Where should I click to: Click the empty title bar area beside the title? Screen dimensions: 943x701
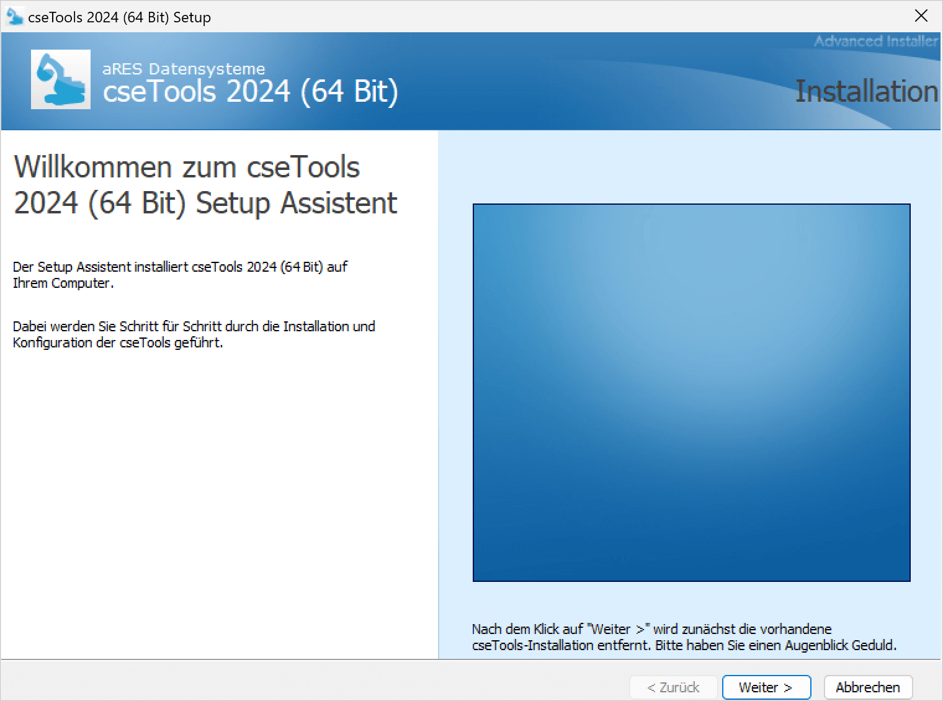(x=558, y=17)
